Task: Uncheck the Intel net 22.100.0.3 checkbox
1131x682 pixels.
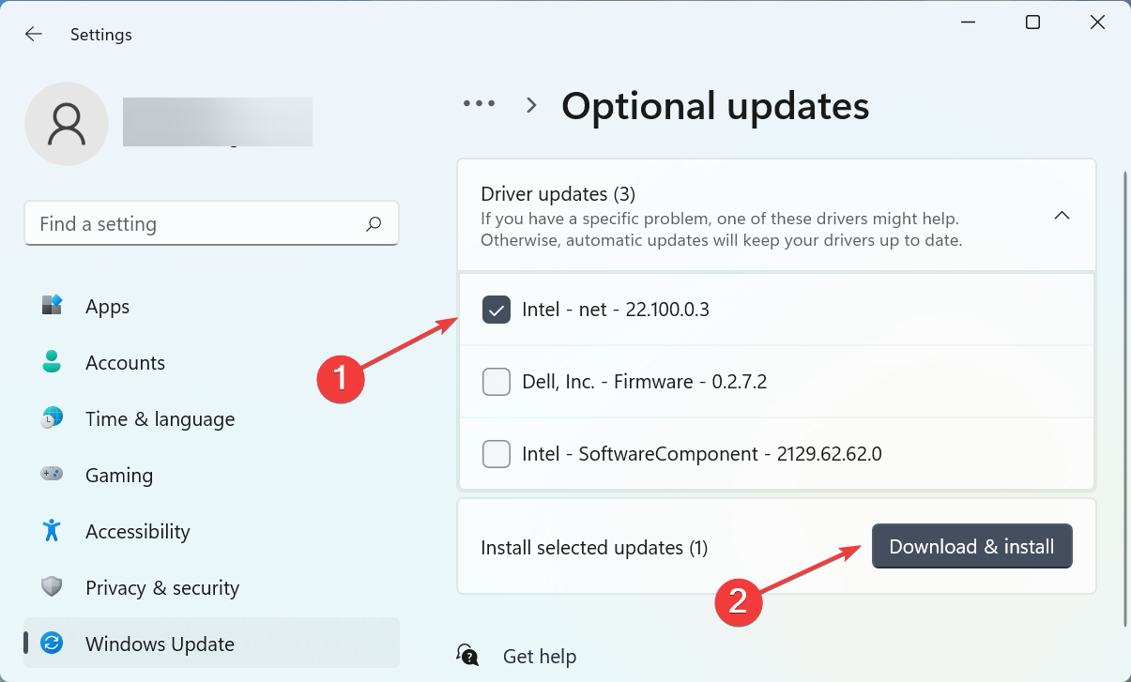Action: [497, 310]
